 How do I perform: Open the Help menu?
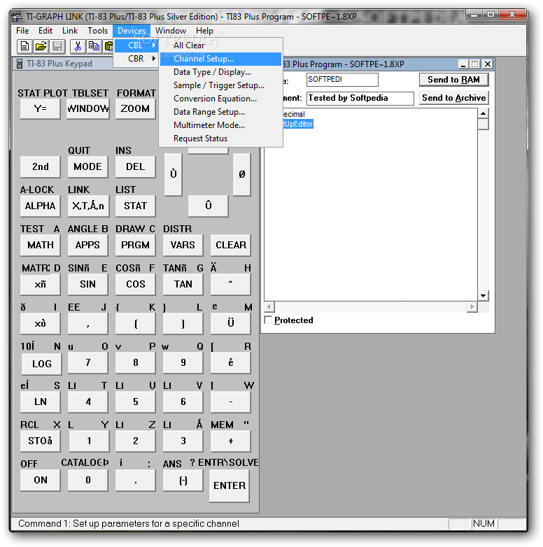[204, 31]
